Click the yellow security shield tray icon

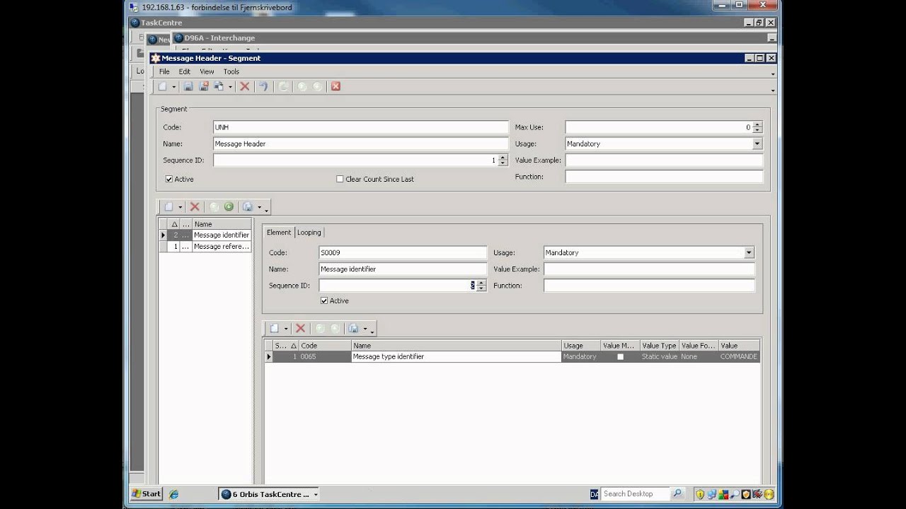coord(700,494)
